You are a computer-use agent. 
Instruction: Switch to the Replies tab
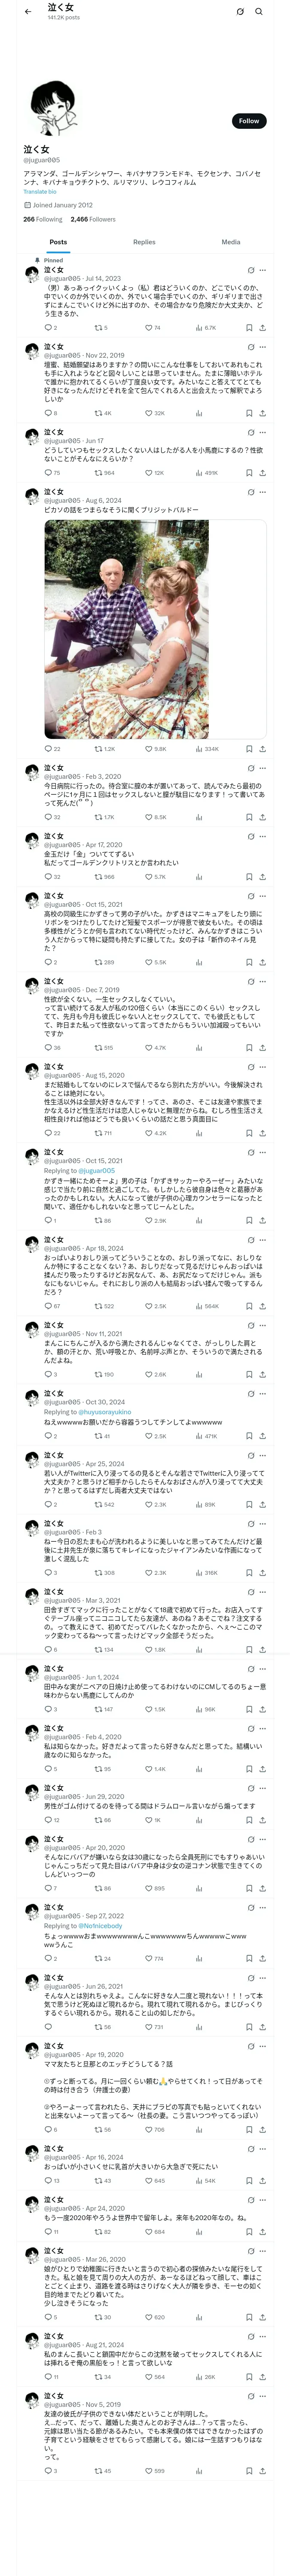144,242
